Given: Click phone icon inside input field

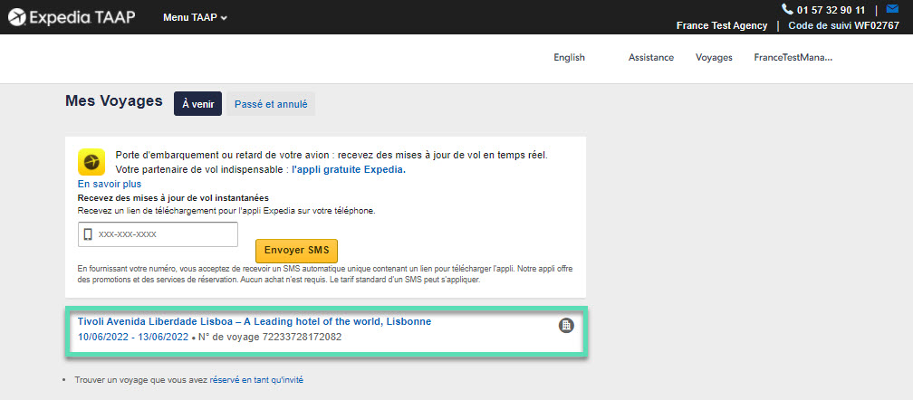Looking at the screenshot, I should pos(89,234).
